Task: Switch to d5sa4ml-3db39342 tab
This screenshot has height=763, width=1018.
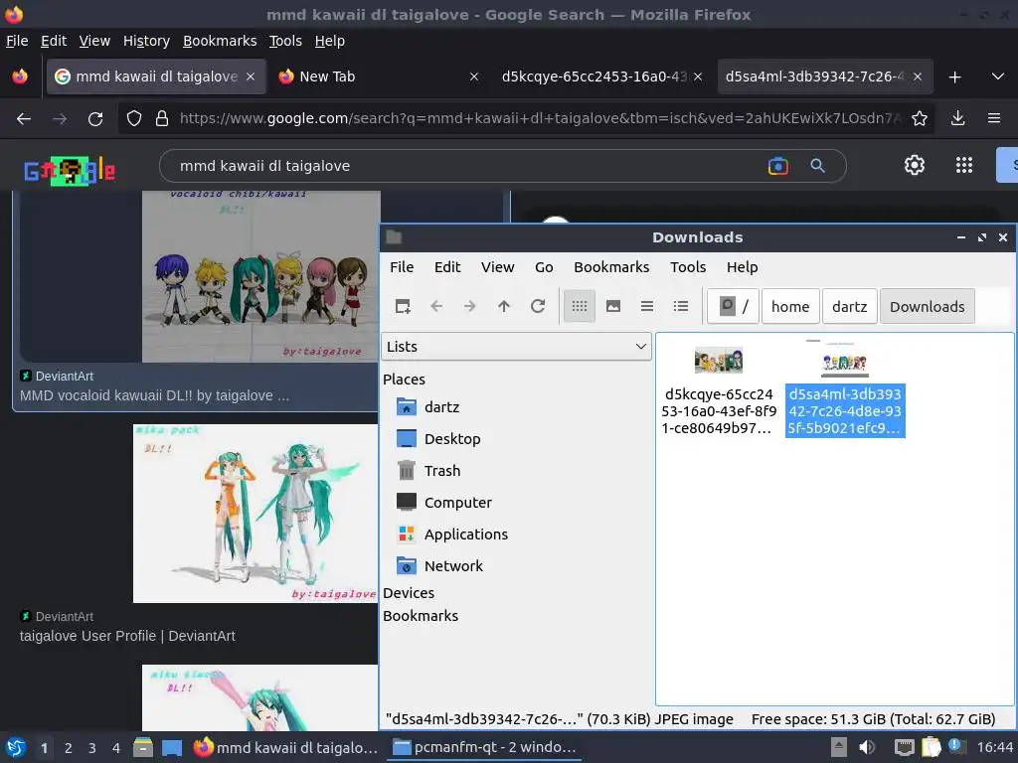Action: coord(825,76)
